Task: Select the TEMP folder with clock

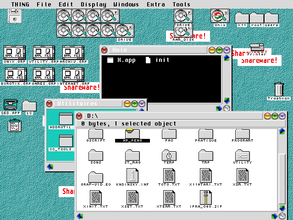Action: point(169,157)
